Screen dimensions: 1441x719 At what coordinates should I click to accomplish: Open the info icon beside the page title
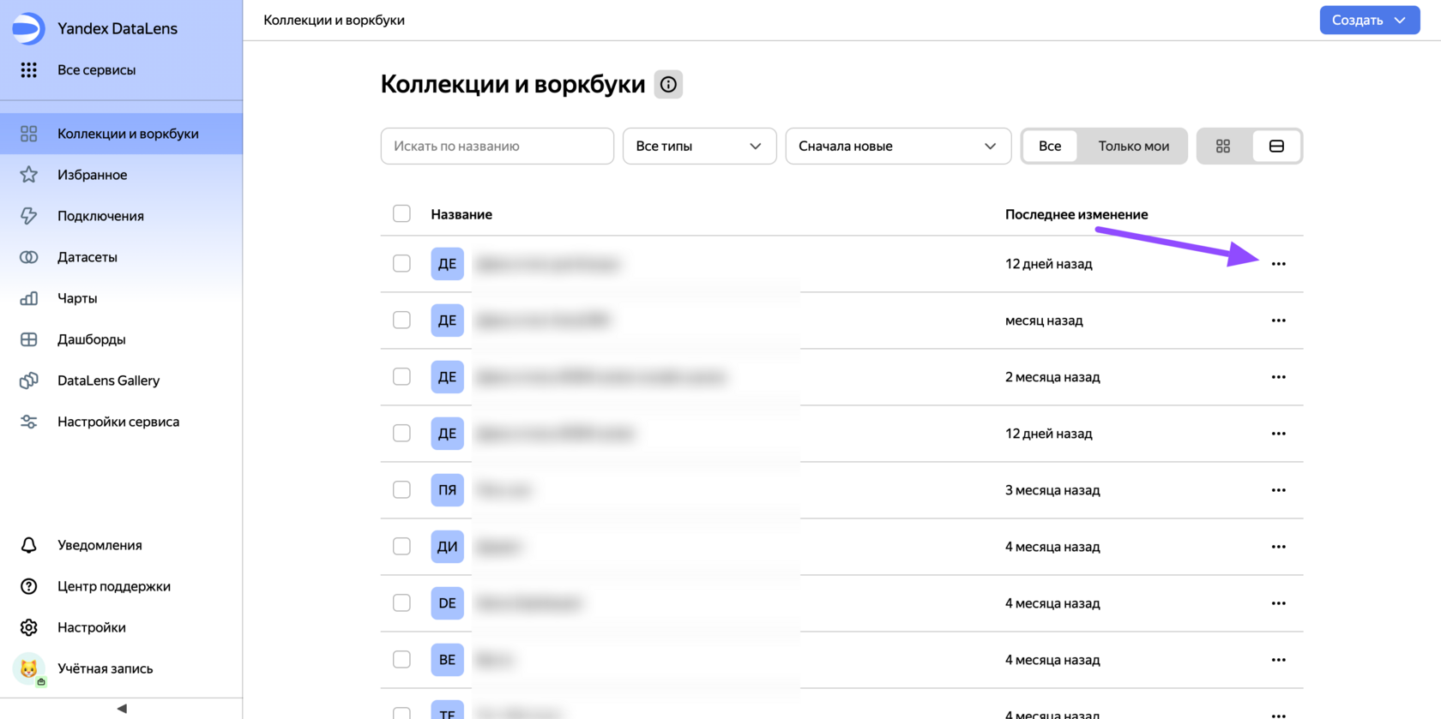pos(668,84)
